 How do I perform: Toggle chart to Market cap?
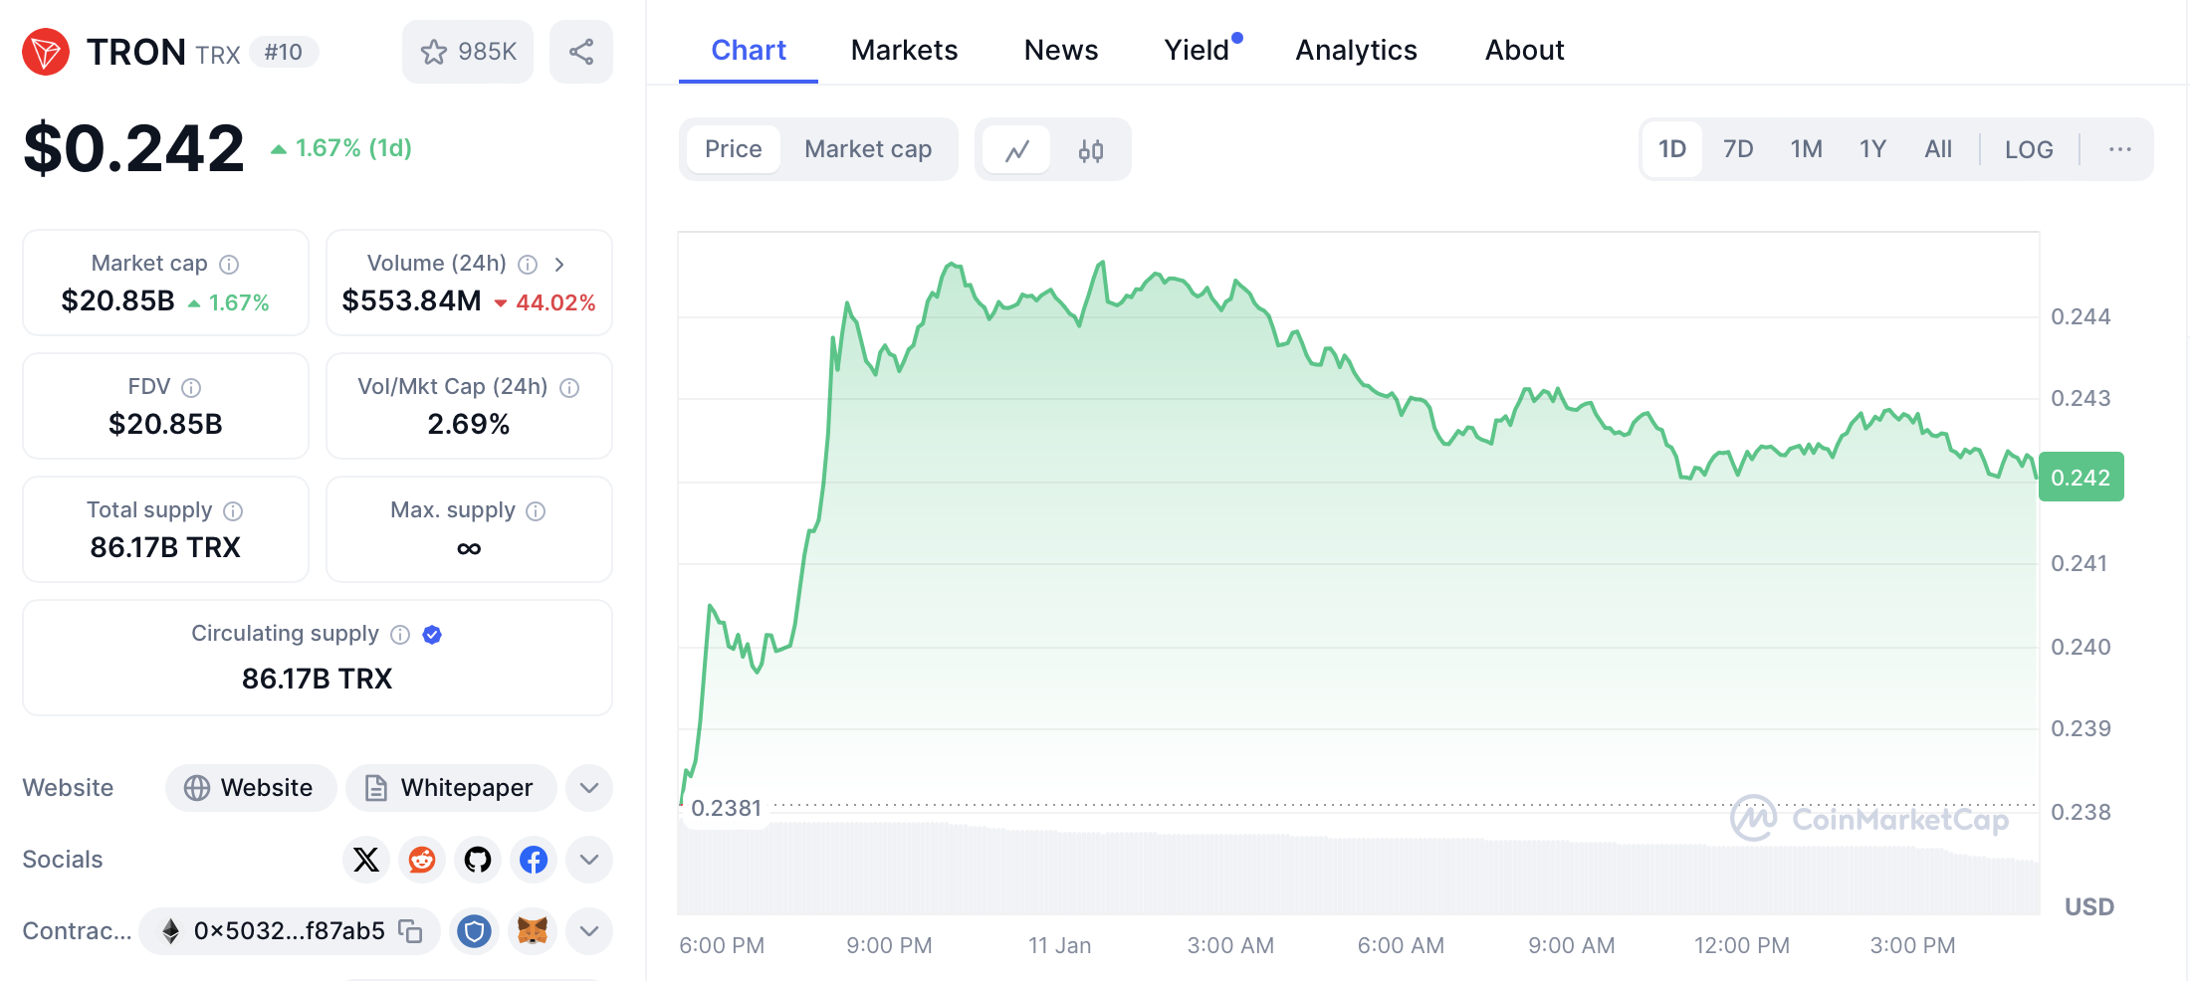point(868,149)
